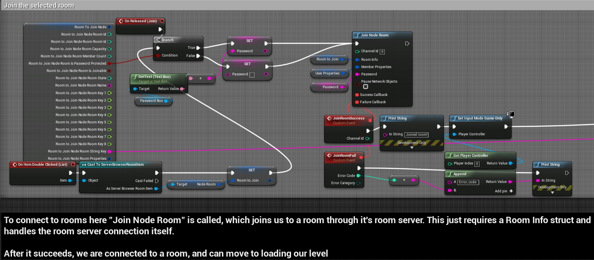Click the Node Room State output pin
This screenshot has width=594, height=260.
(x=109, y=78)
